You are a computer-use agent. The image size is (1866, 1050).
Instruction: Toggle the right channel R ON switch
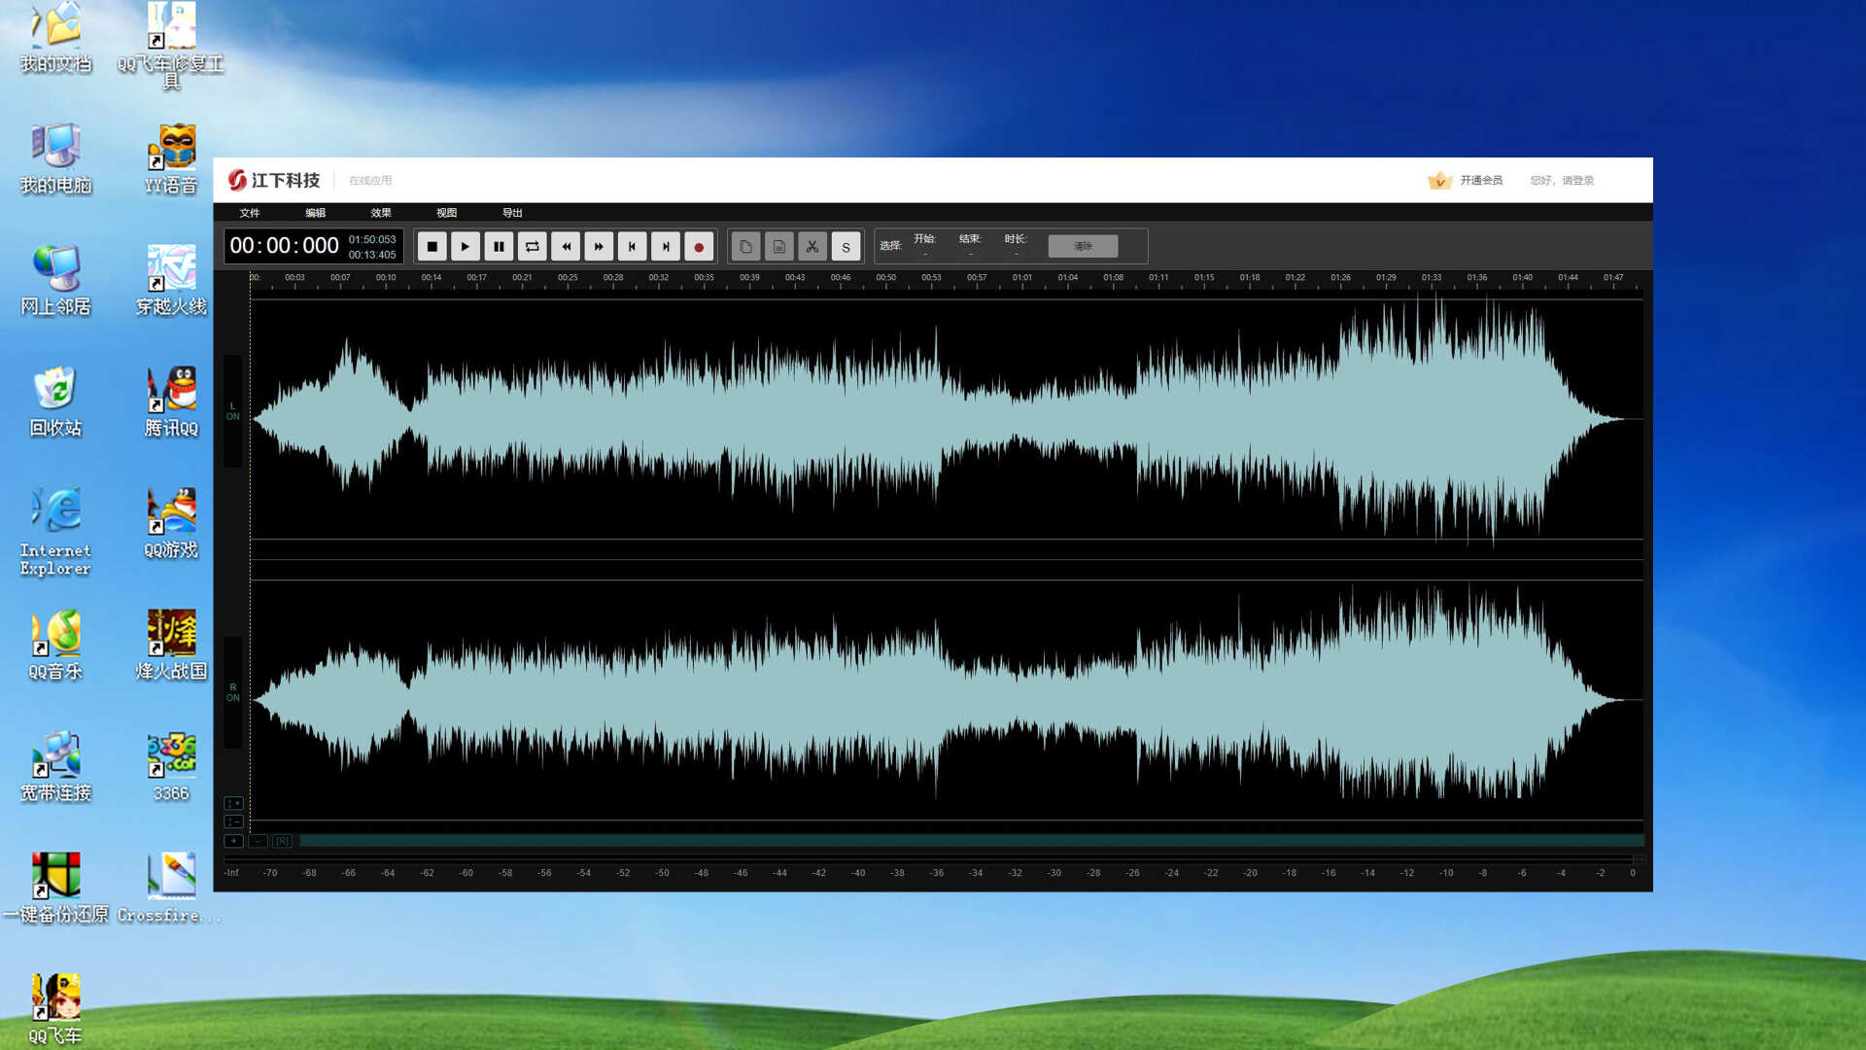(x=233, y=692)
